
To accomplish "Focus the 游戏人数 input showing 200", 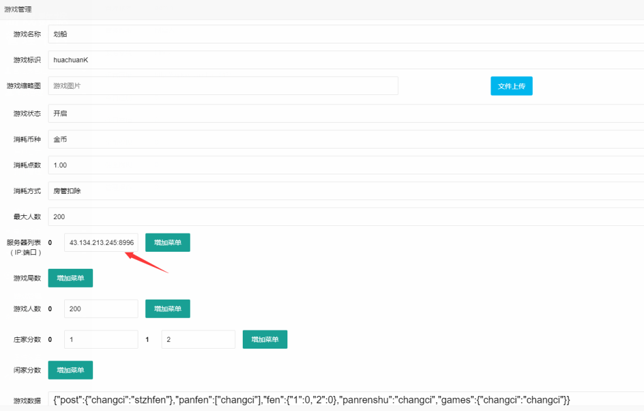I will [x=101, y=308].
